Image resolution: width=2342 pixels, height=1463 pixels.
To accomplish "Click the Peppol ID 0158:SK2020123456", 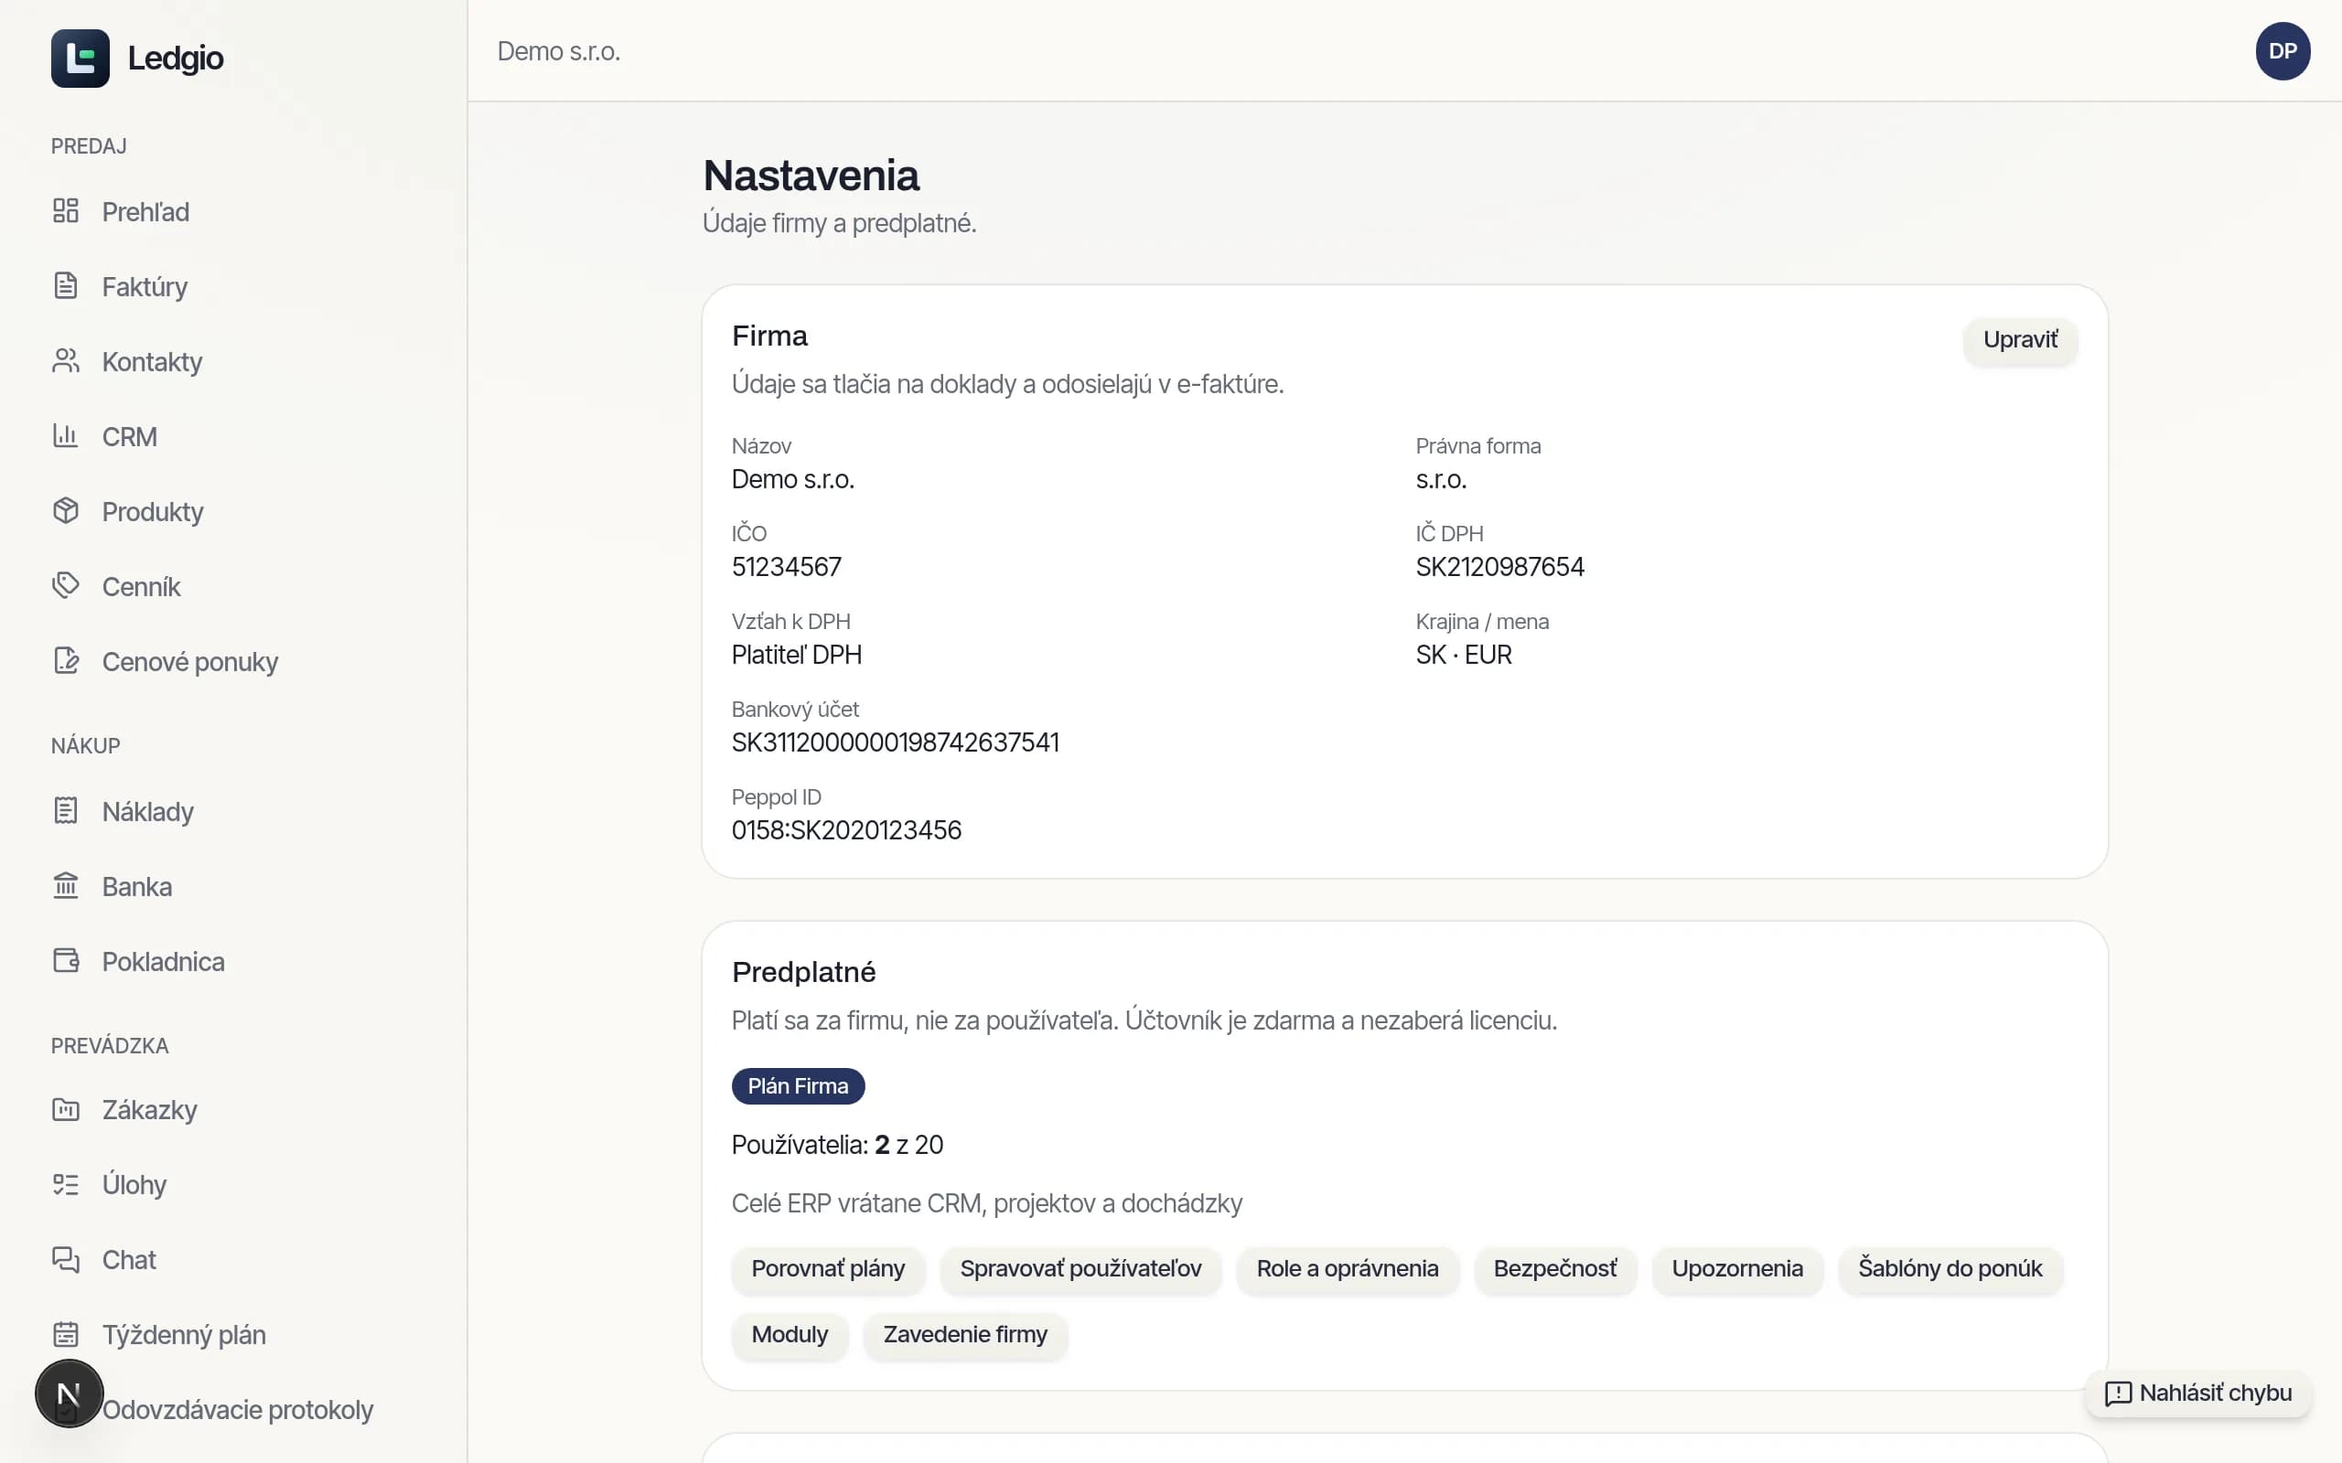I will [846, 830].
